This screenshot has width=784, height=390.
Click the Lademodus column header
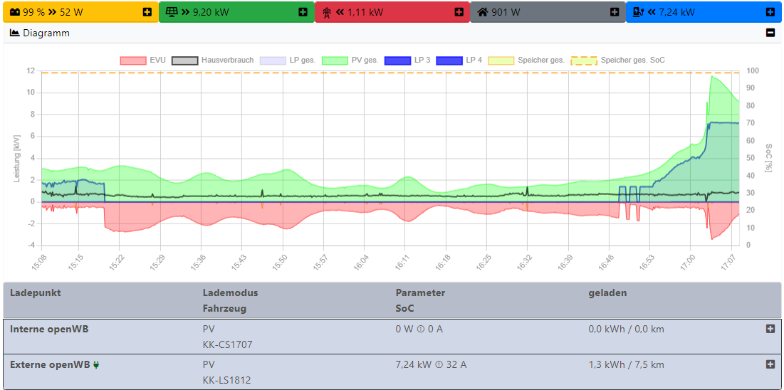[x=230, y=292]
